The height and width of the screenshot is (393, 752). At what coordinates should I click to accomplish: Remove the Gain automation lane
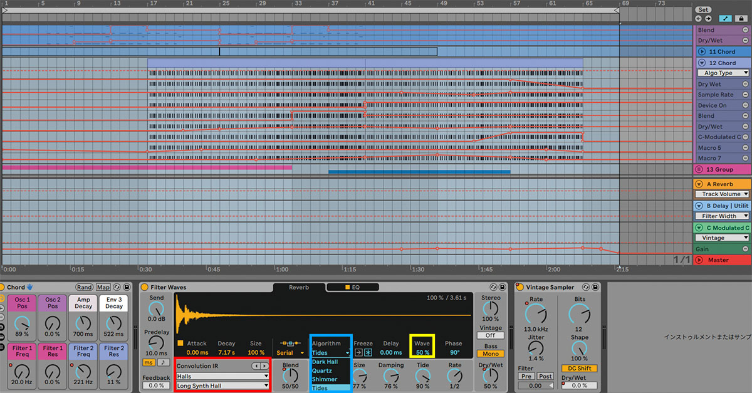pos(746,249)
